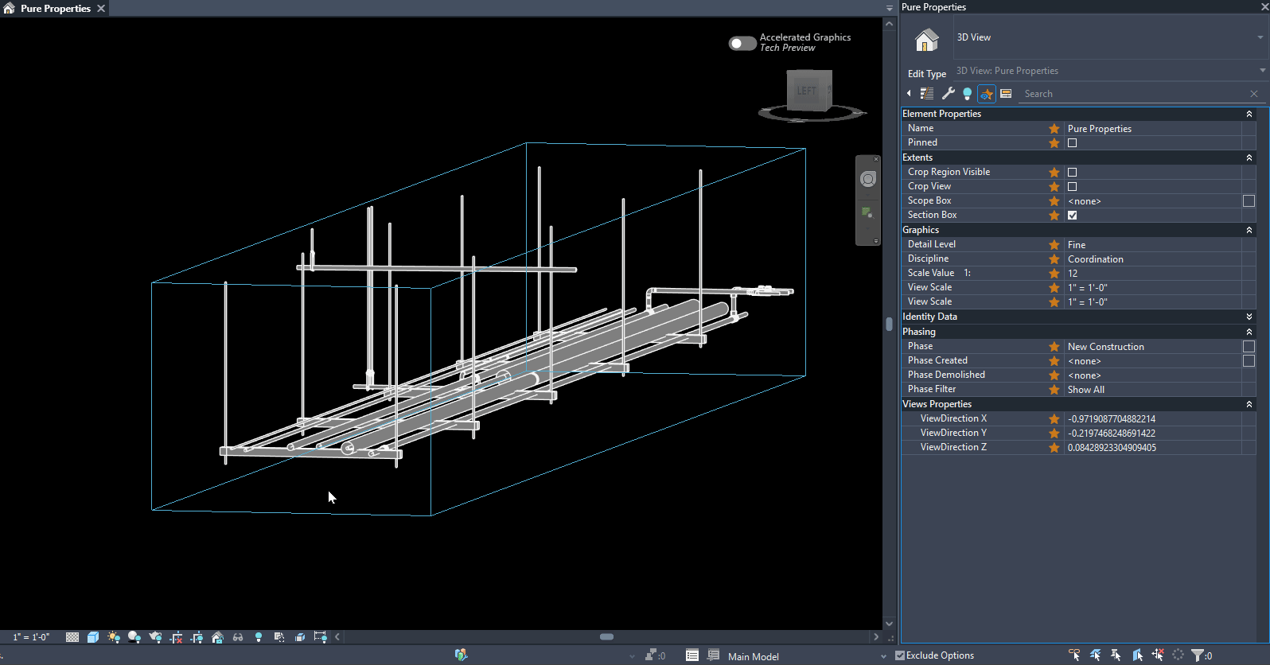Open the rendering dialog teapot icon
Viewport: 1270px width, 665px height.
coord(155,637)
